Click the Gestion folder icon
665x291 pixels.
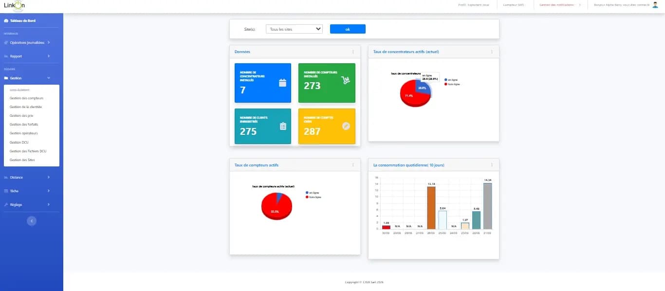pyautogui.click(x=6, y=78)
